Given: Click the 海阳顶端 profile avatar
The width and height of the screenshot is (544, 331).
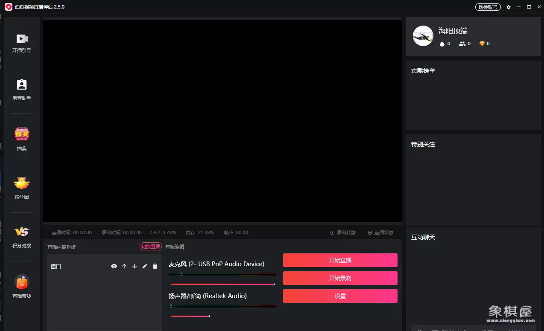Looking at the screenshot, I should point(423,36).
